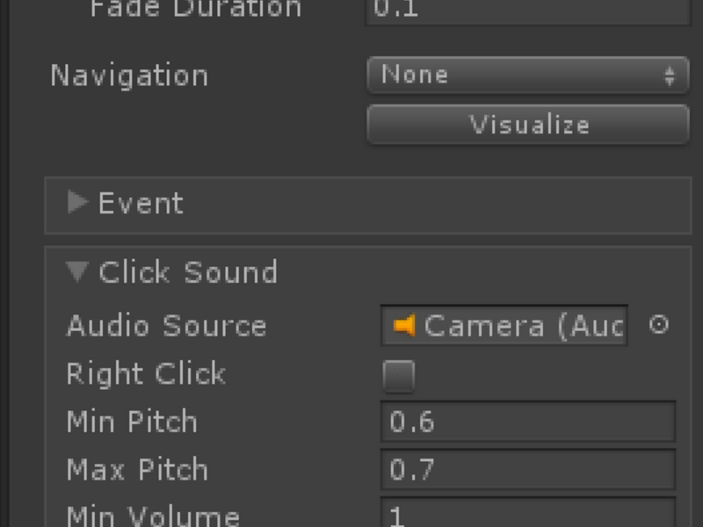Open the Audio Source object picker circle
Image resolution: width=703 pixels, height=527 pixels.
(x=658, y=324)
